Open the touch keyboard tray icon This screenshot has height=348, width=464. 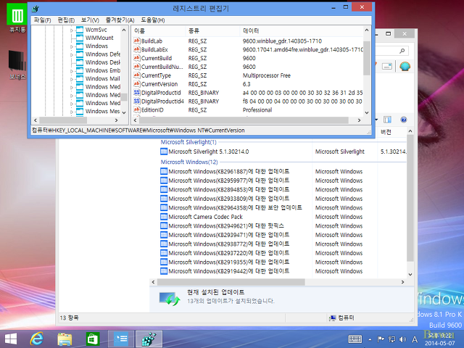pos(355,339)
